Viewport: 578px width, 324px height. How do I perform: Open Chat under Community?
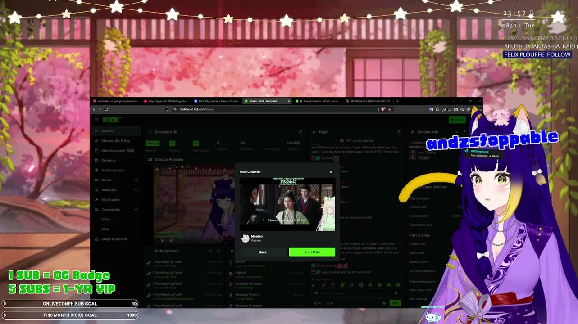pyautogui.click(x=105, y=229)
